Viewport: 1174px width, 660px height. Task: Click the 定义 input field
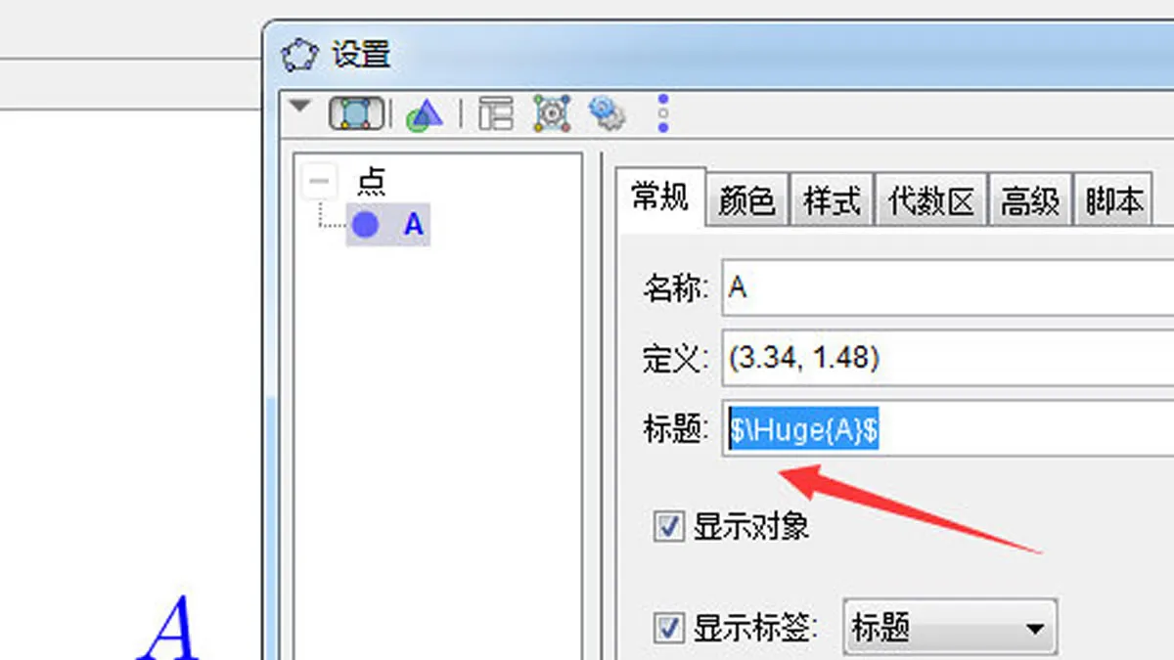click(x=948, y=358)
